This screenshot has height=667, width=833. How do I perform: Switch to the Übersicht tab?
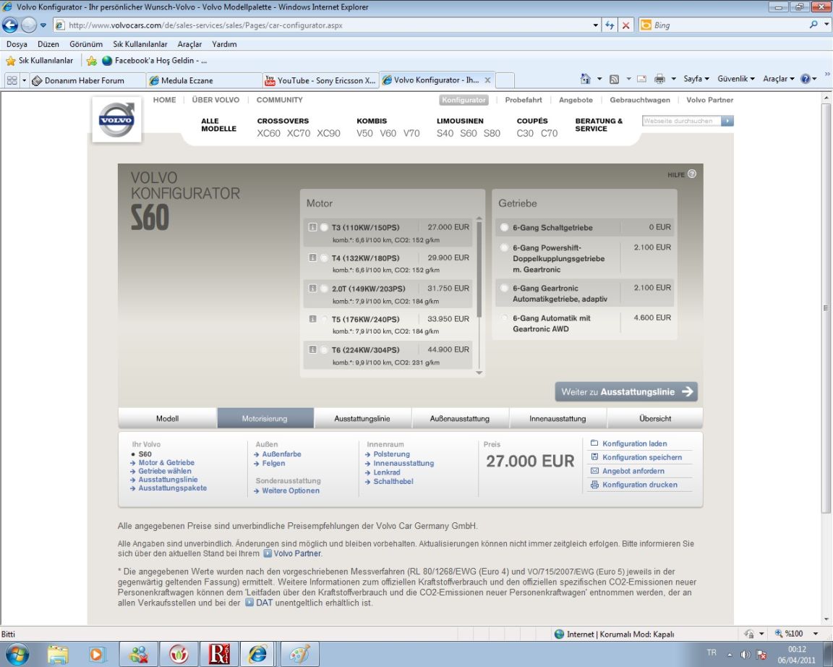(x=655, y=418)
